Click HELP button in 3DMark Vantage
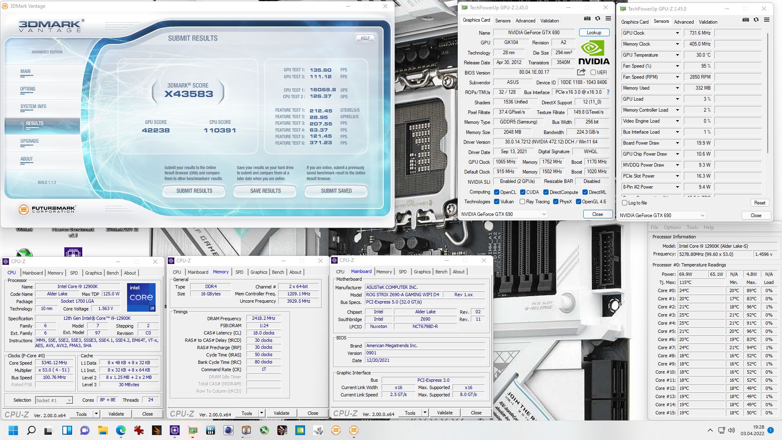This screenshot has width=782, height=440. point(365,38)
